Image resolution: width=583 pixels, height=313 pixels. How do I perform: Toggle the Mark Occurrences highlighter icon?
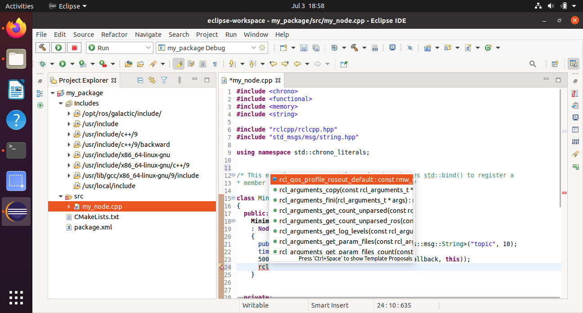[179, 64]
